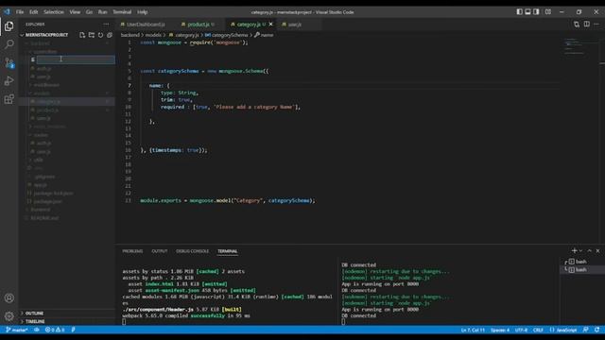This screenshot has width=605, height=340.
Task: Open the launch profile dropdown beside plus
Action: point(580,251)
